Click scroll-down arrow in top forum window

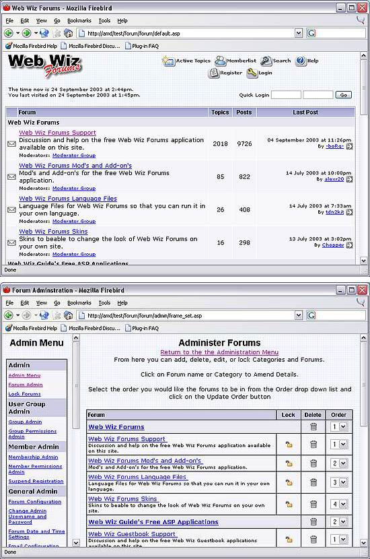363,261
